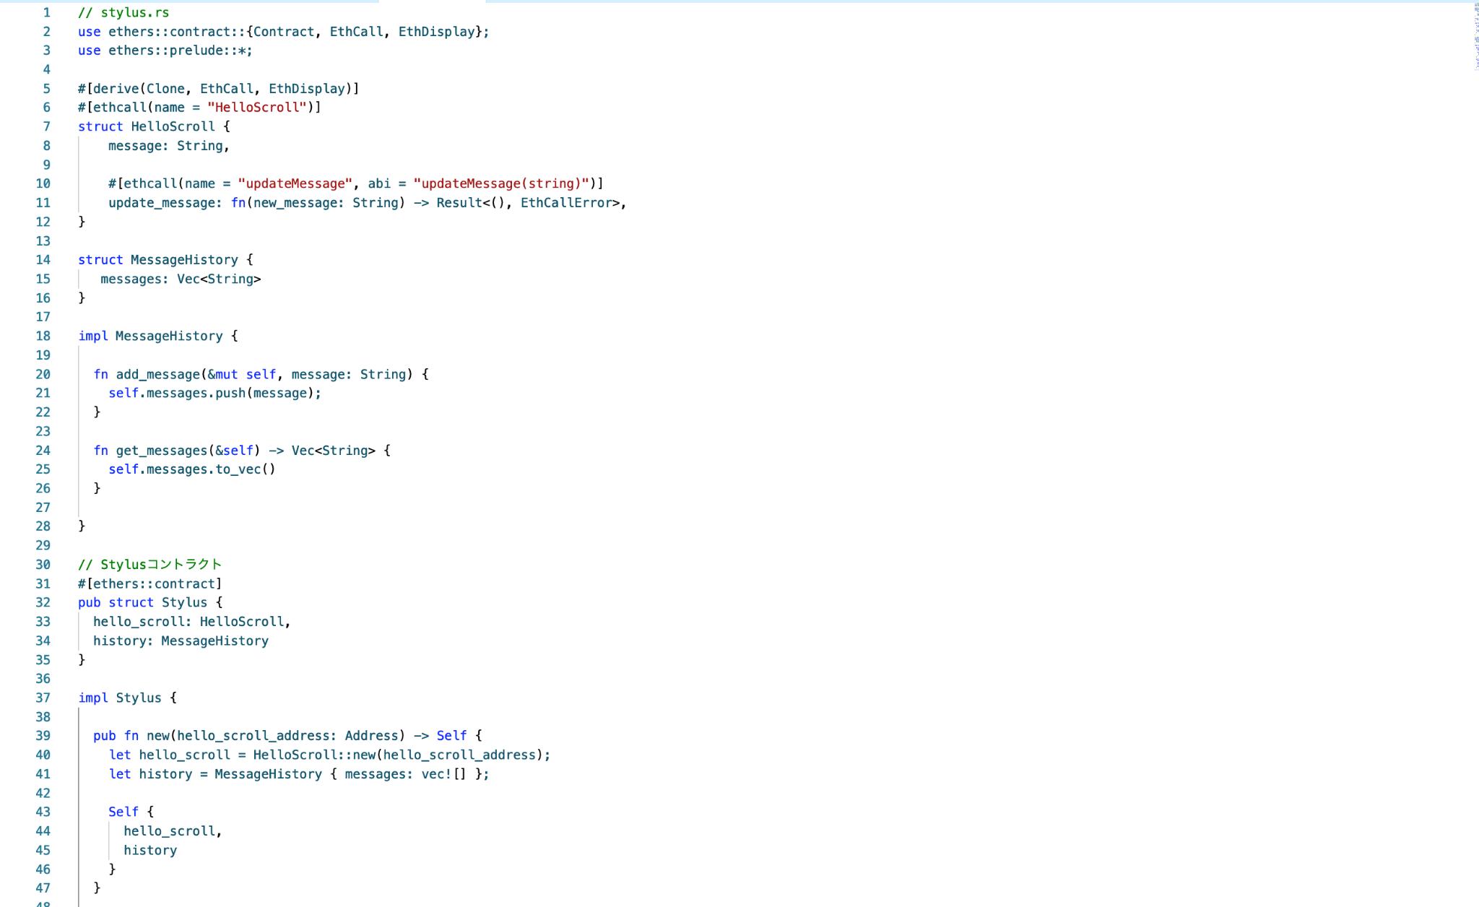Click the "HelloScroll" string literal on line 6
This screenshot has width=1479, height=907.
(257, 108)
